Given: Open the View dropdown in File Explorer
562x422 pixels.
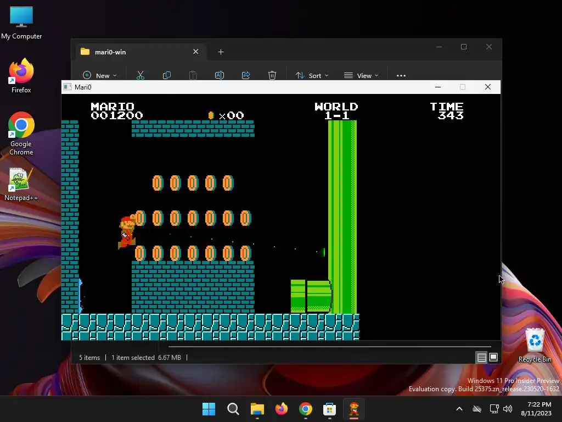Looking at the screenshot, I should pyautogui.click(x=361, y=75).
